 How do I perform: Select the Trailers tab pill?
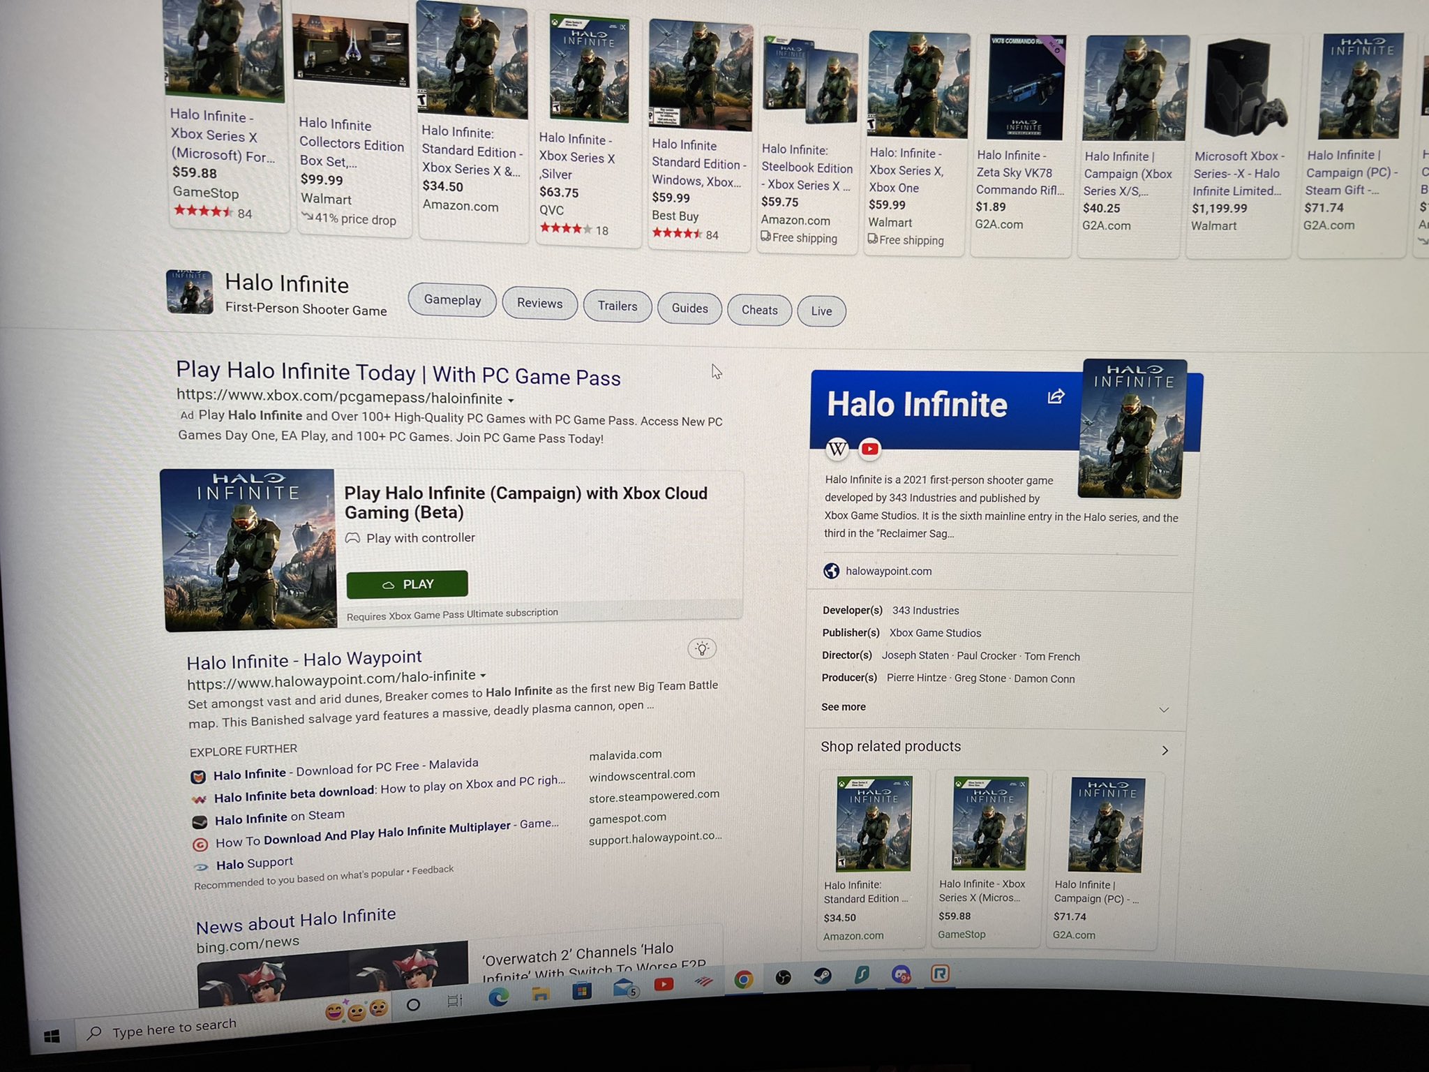click(618, 306)
